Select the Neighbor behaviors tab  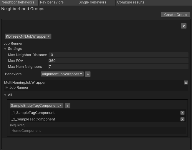[x=18, y=2]
